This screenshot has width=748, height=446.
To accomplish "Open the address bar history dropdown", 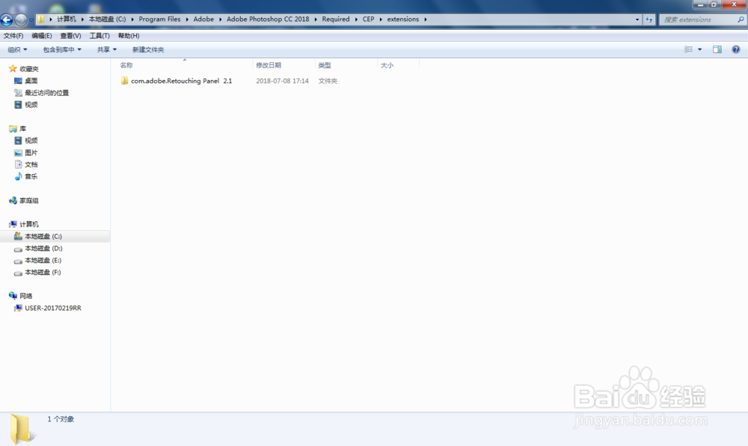I will (x=637, y=19).
